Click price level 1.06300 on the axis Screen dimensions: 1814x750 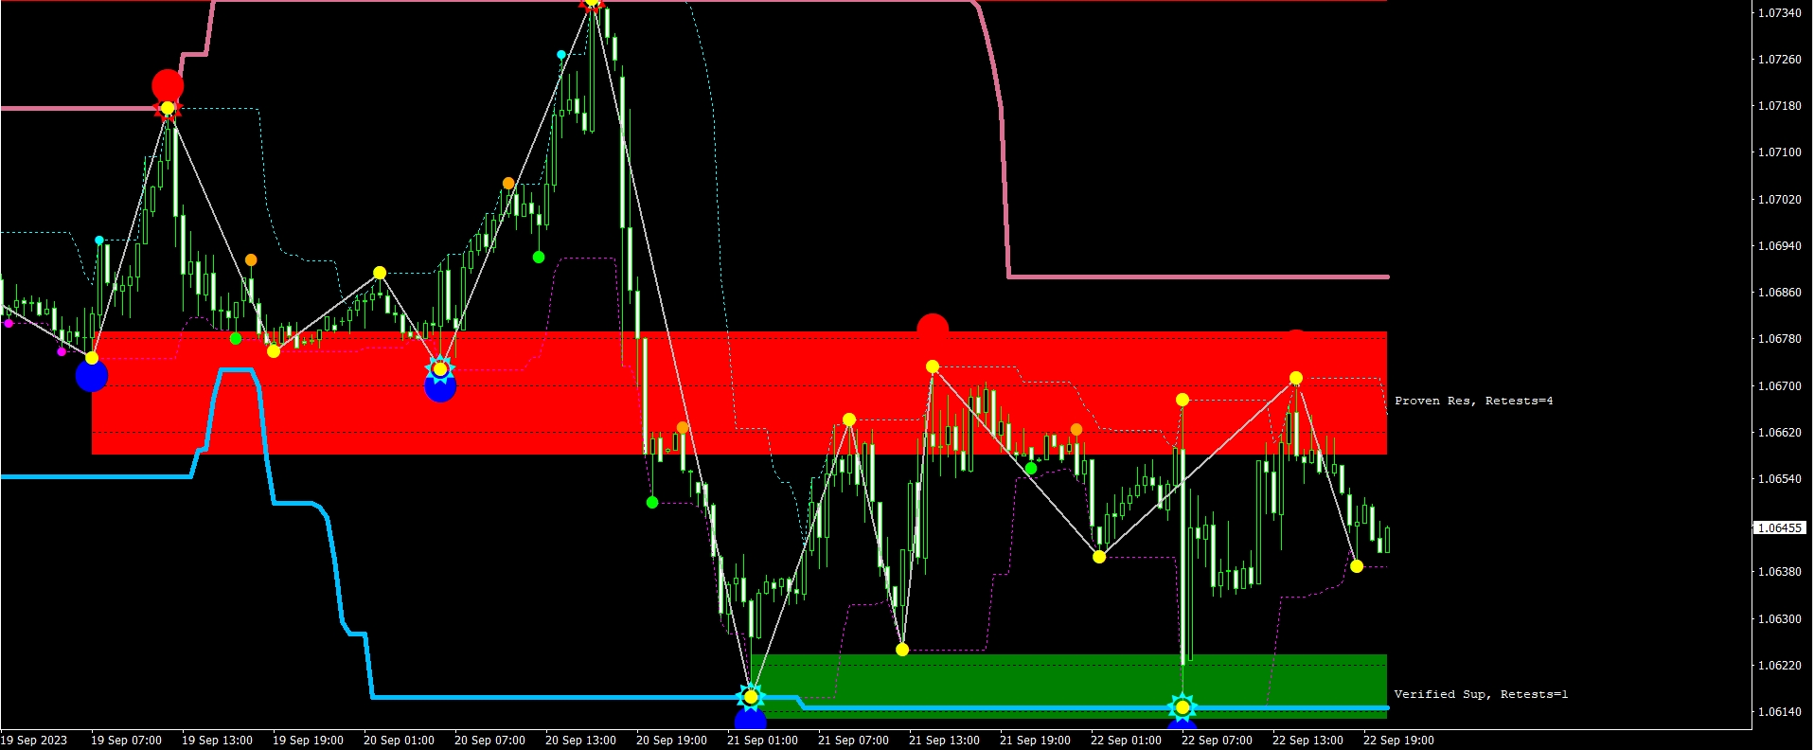pos(1780,619)
